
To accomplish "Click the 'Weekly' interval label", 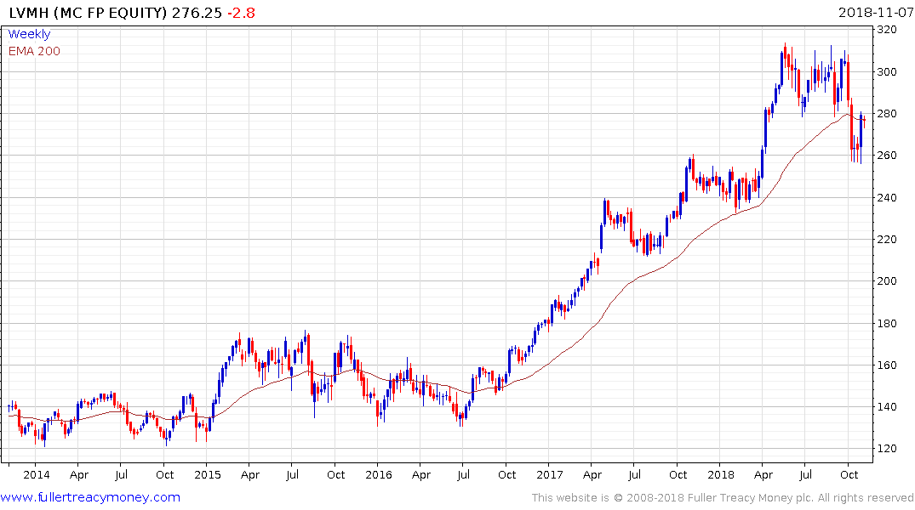I will point(29,34).
